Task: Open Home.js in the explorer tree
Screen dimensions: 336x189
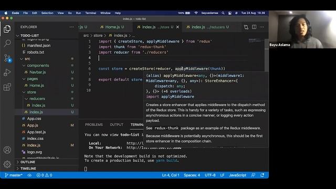Action: [x=37, y=85]
